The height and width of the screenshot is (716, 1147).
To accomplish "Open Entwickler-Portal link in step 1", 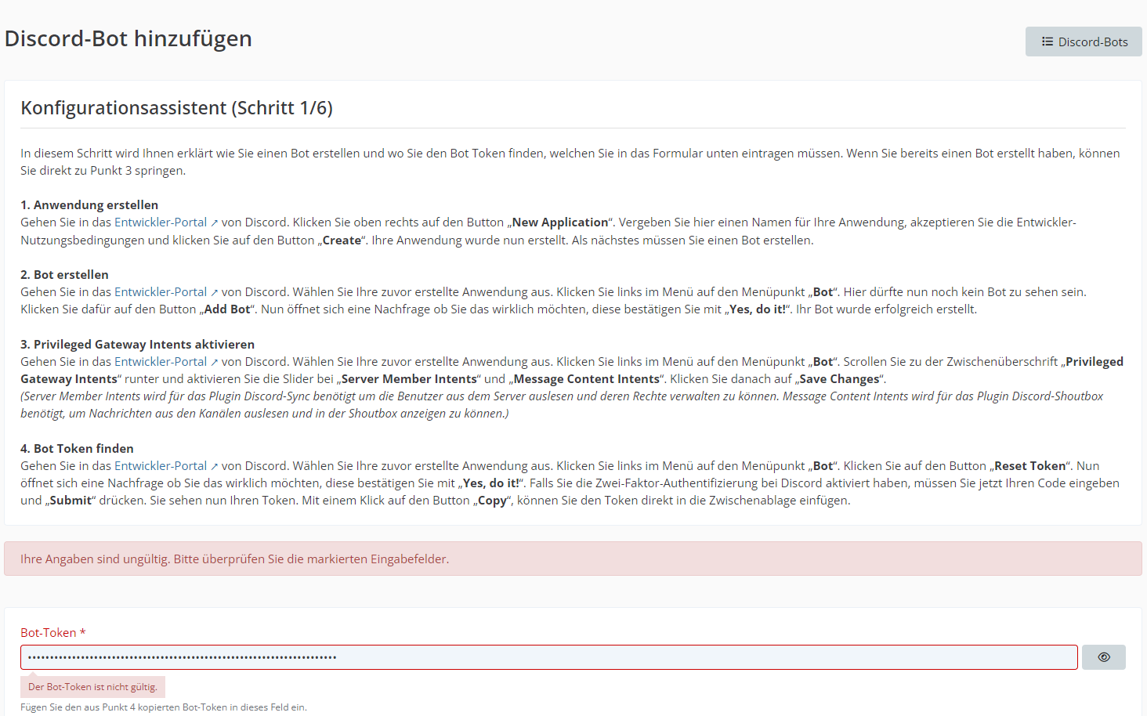I will tap(161, 222).
